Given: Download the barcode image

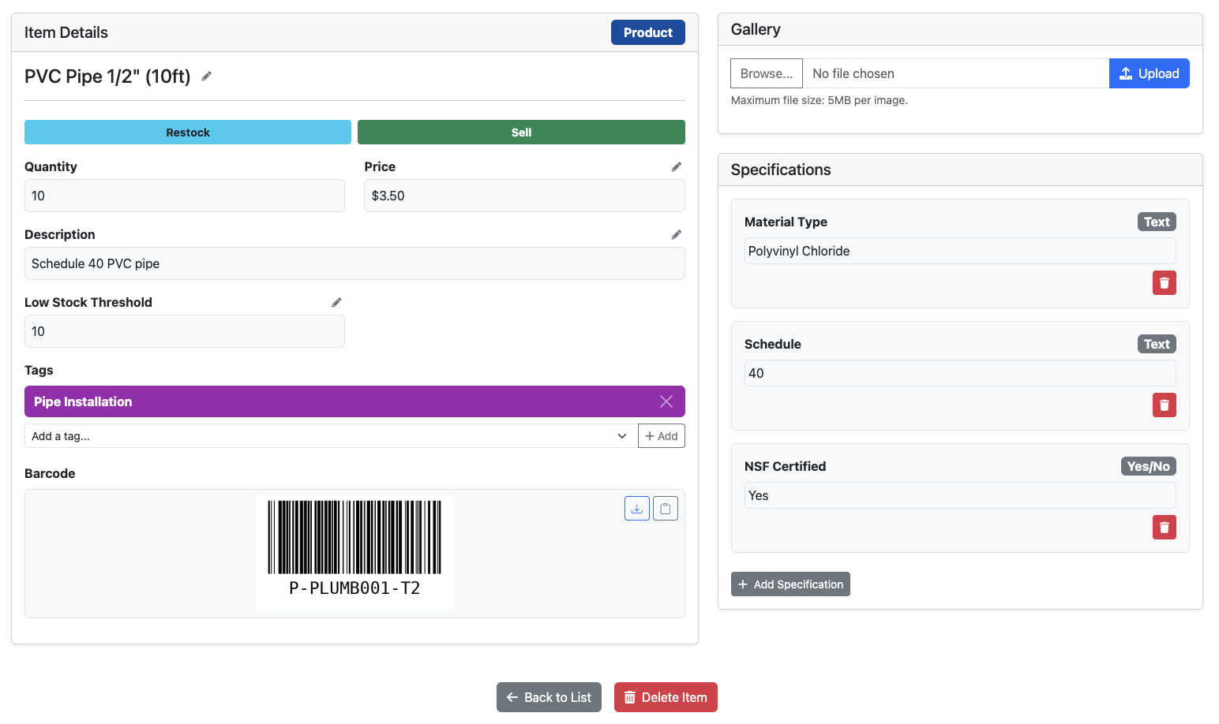Looking at the screenshot, I should (x=636, y=508).
